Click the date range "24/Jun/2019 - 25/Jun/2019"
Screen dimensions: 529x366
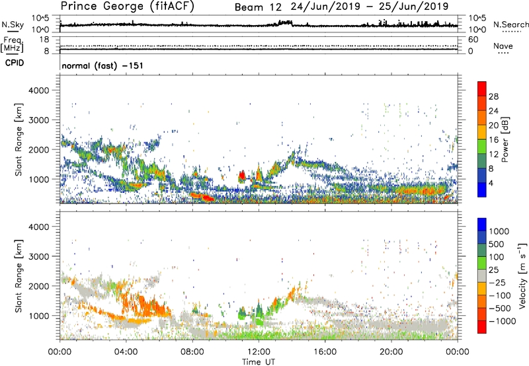pos(370,7)
